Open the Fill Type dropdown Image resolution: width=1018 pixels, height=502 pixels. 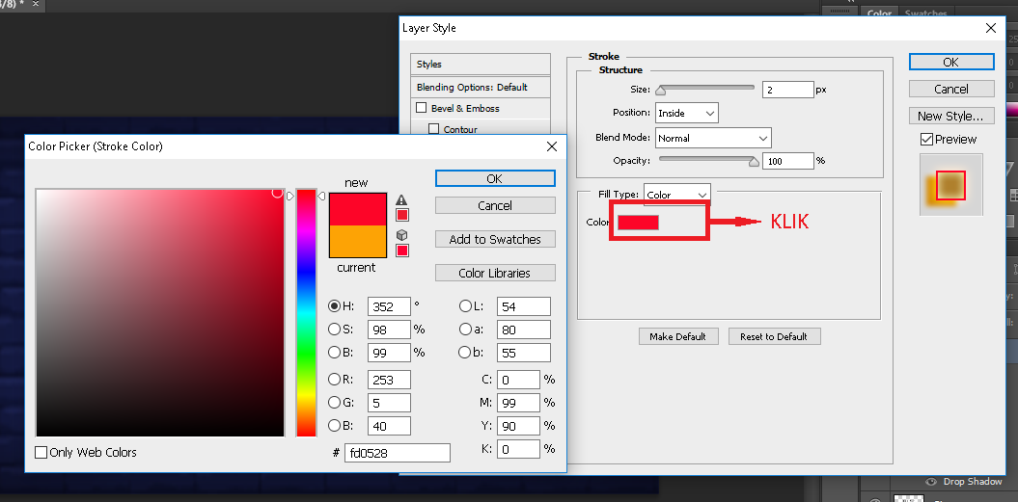point(677,194)
